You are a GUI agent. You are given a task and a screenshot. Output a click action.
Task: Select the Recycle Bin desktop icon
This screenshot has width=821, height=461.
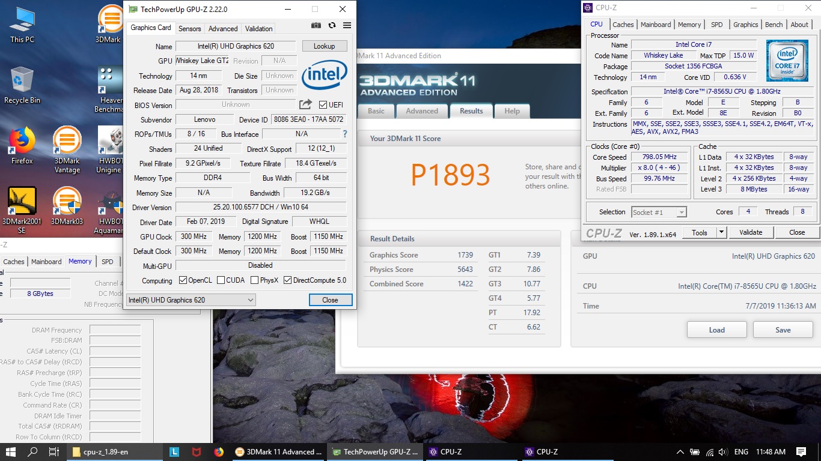(22, 86)
